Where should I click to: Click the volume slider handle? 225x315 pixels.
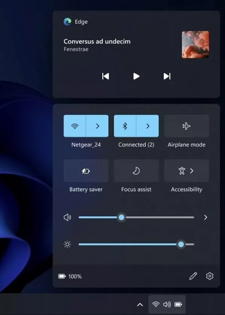coord(121,218)
